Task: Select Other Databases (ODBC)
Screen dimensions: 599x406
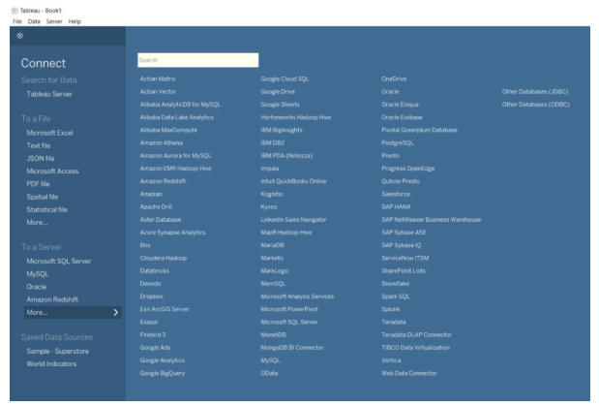Action: (535, 105)
